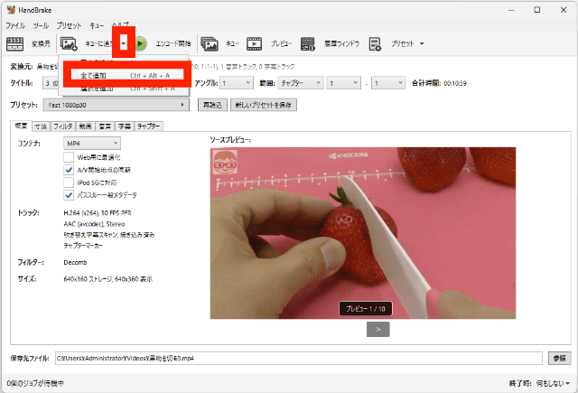Toggle the パススルー一般メタデータ checkbox
This screenshot has width=578, height=393.
click(x=69, y=195)
